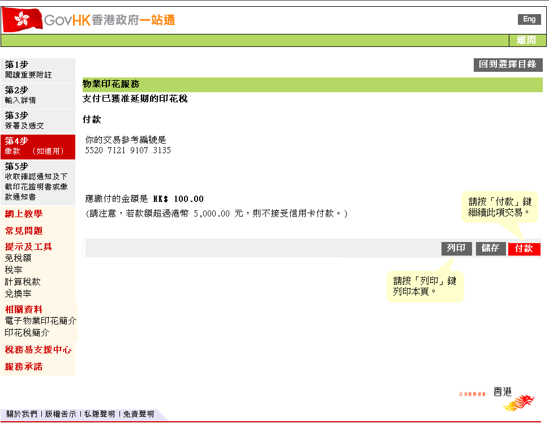Click the 離開 exit button
Screen dimensions: 549x432
click(x=526, y=40)
